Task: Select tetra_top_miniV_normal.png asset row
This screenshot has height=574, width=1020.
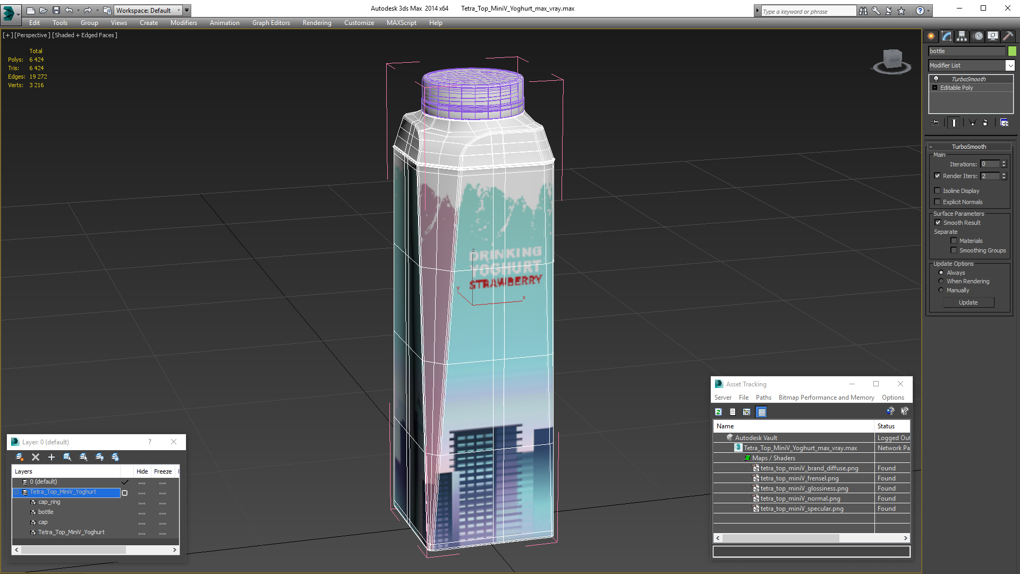Action: (812, 499)
